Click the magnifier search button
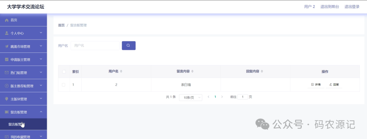 (x=128, y=45)
